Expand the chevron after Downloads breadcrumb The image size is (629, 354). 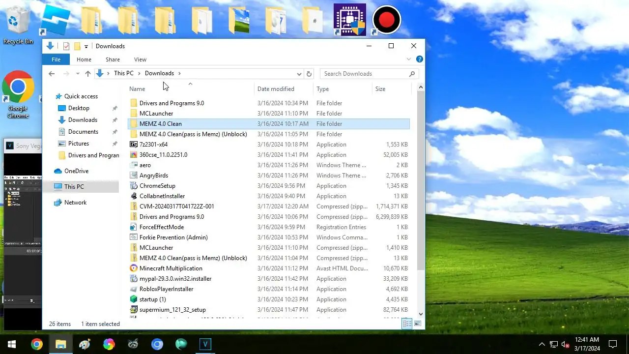click(x=179, y=73)
